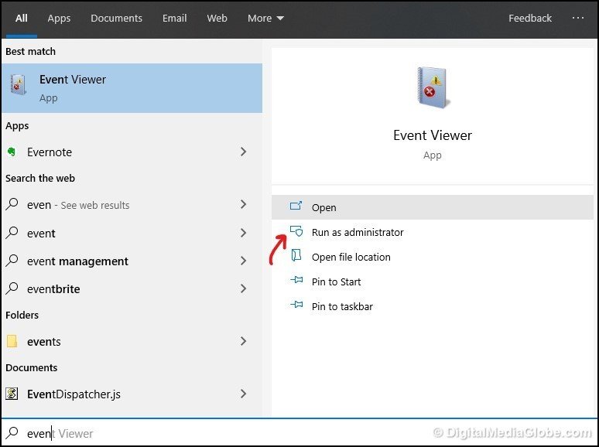Screen dimensions: 599x447
Task: Click the Open action icon
Action: pos(296,206)
